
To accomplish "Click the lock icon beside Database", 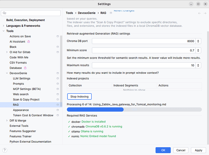I will pyautogui.click(x=25, y=68).
